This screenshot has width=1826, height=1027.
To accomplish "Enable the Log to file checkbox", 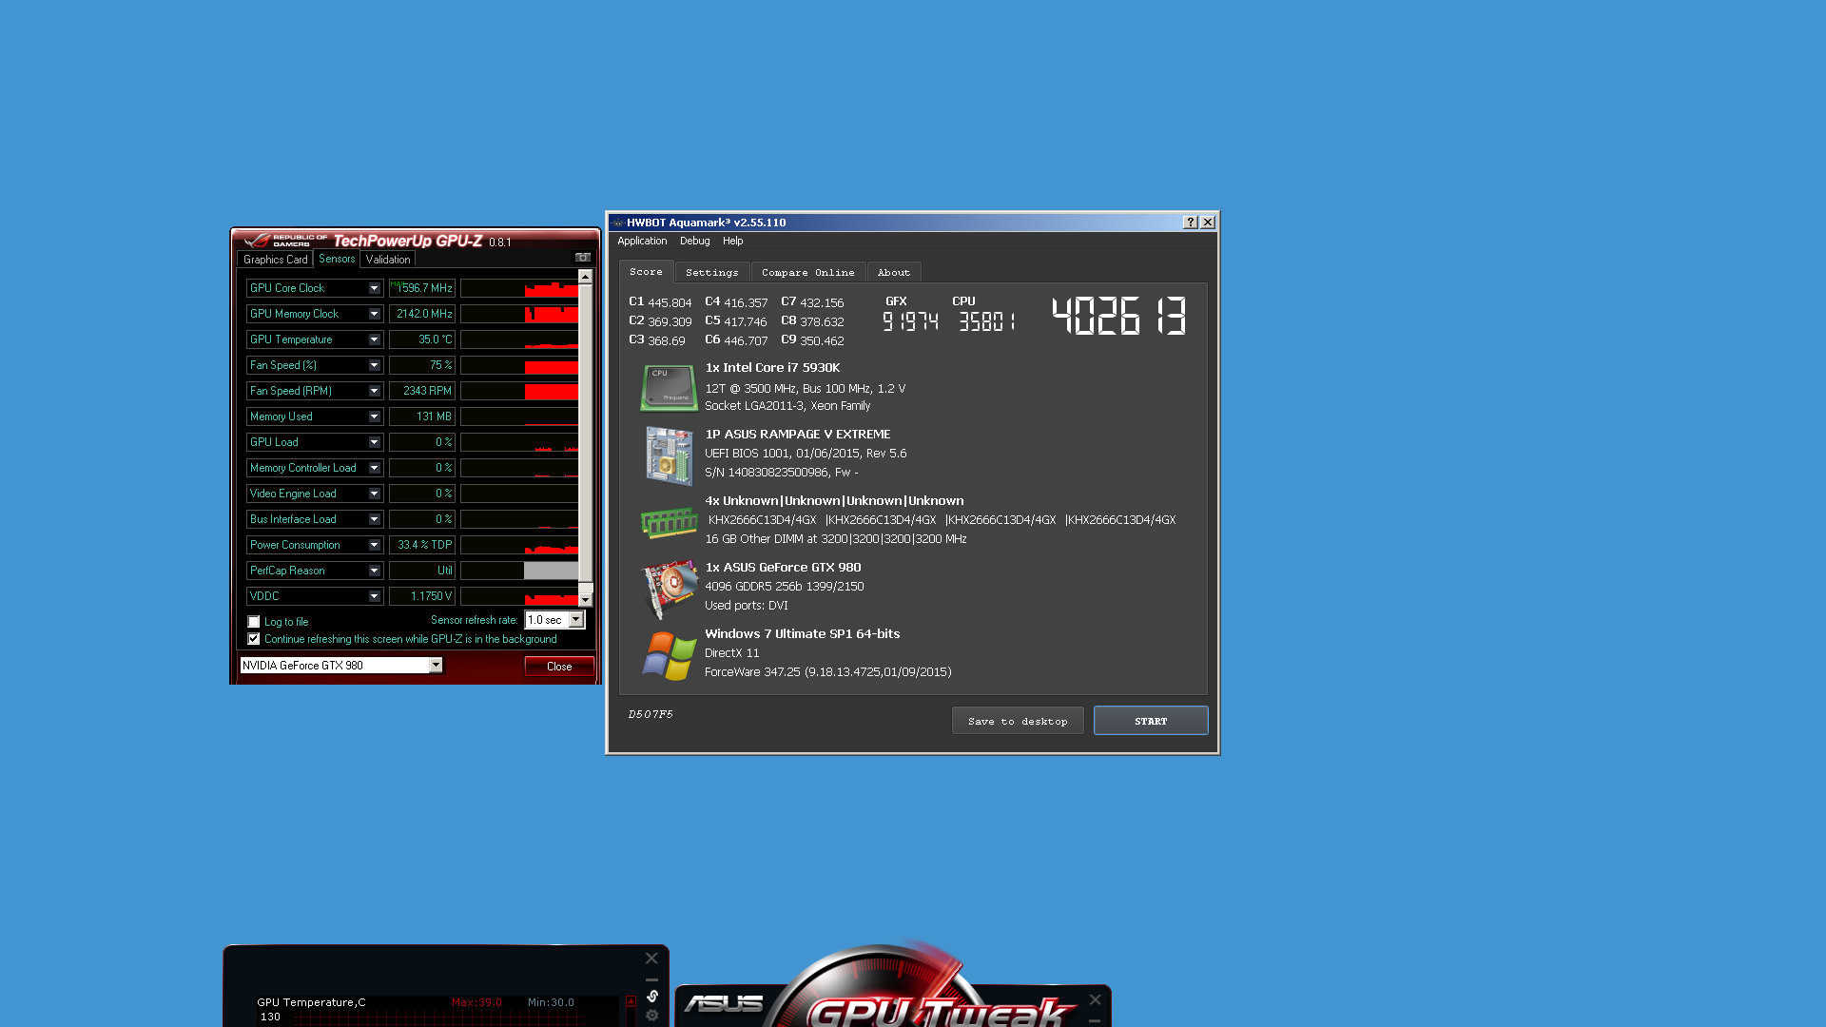I will coord(254,622).
